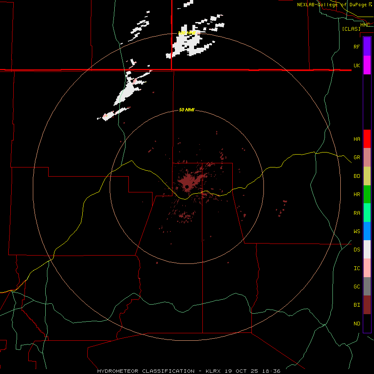Select the DS white legend swatch
The height and width of the screenshot is (374, 374).
point(367,249)
